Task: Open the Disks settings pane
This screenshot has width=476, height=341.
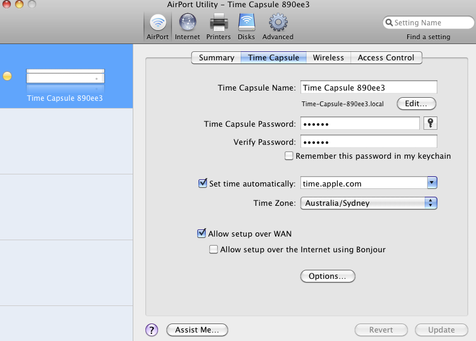Action: (246, 27)
